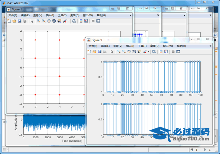Click New Figure icon in Figure 9 toolbar

point(89,52)
